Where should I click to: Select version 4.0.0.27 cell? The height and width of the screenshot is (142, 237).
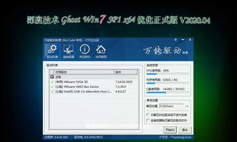coord(120,92)
